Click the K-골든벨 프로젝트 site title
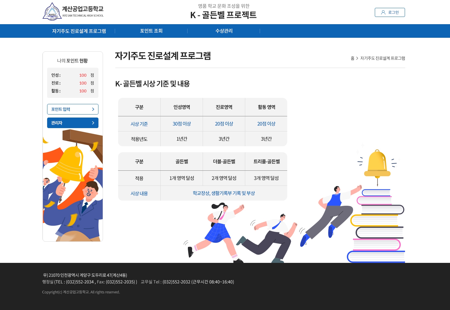The image size is (450, 310). [x=223, y=15]
